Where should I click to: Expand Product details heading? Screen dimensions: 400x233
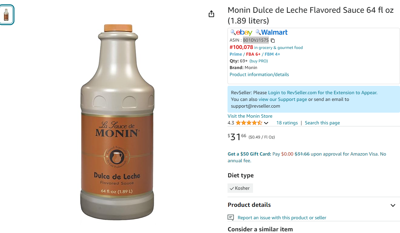point(249,205)
